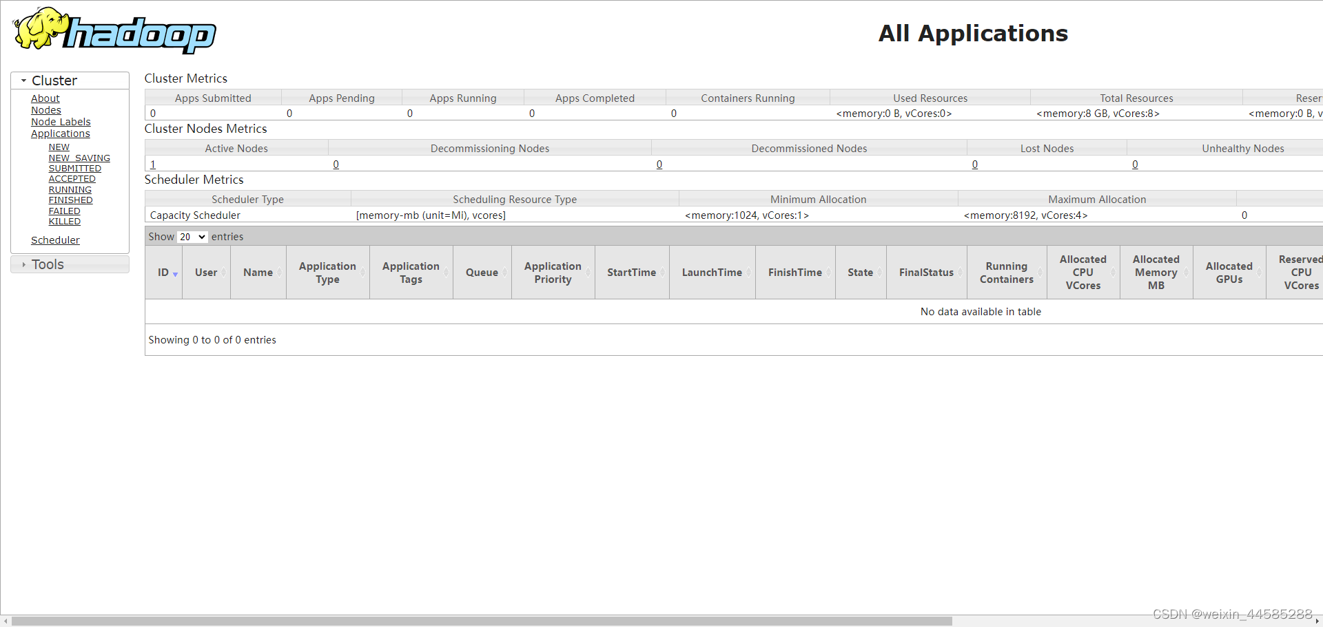Click the 'All Applications' page heading
Image resolution: width=1323 pixels, height=627 pixels.
coord(973,33)
